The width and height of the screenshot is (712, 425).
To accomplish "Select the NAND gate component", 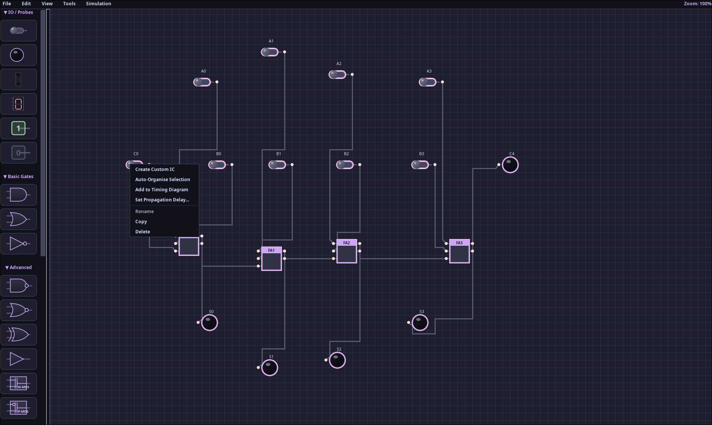I will pos(18,286).
